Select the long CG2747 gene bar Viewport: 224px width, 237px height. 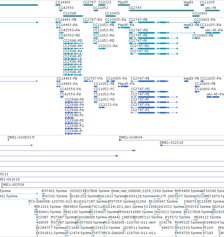pyautogui.click(x=161, y=11)
